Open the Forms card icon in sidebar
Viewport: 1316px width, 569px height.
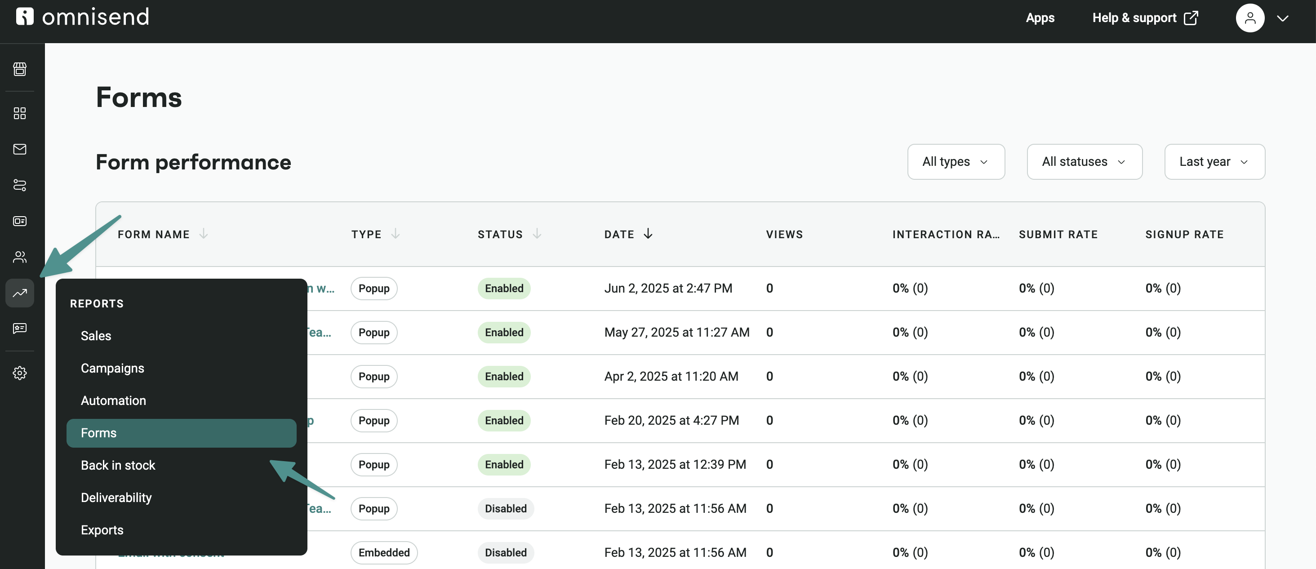[19, 221]
